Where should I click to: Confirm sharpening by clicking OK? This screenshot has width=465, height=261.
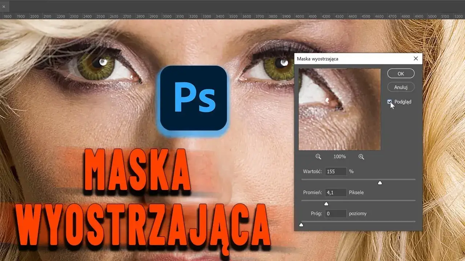pyautogui.click(x=400, y=73)
